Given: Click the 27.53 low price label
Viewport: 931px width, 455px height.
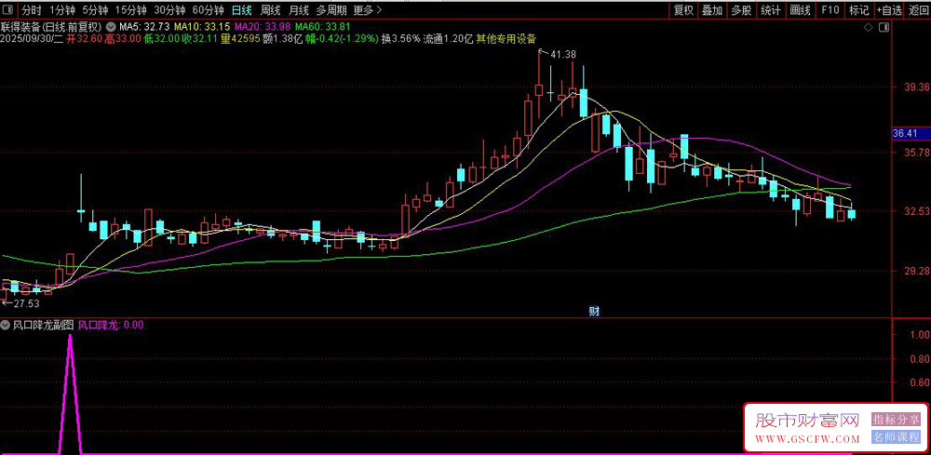Looking at the screenshot, I should [26, 303].
